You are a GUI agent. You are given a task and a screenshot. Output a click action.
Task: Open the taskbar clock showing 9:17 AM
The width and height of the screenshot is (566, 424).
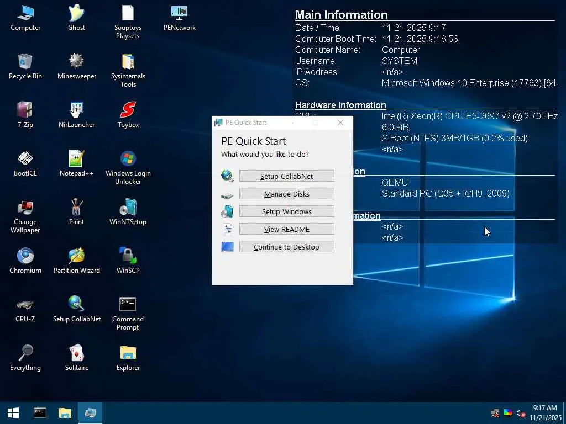point(546,413)
